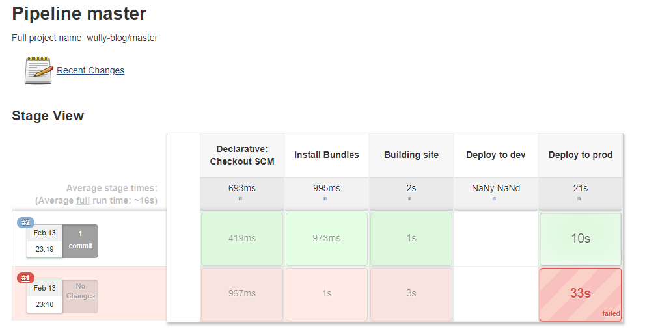Click the Recent Changes notepad icon
The image size is (645, 329).
click(x=38, y=70)
